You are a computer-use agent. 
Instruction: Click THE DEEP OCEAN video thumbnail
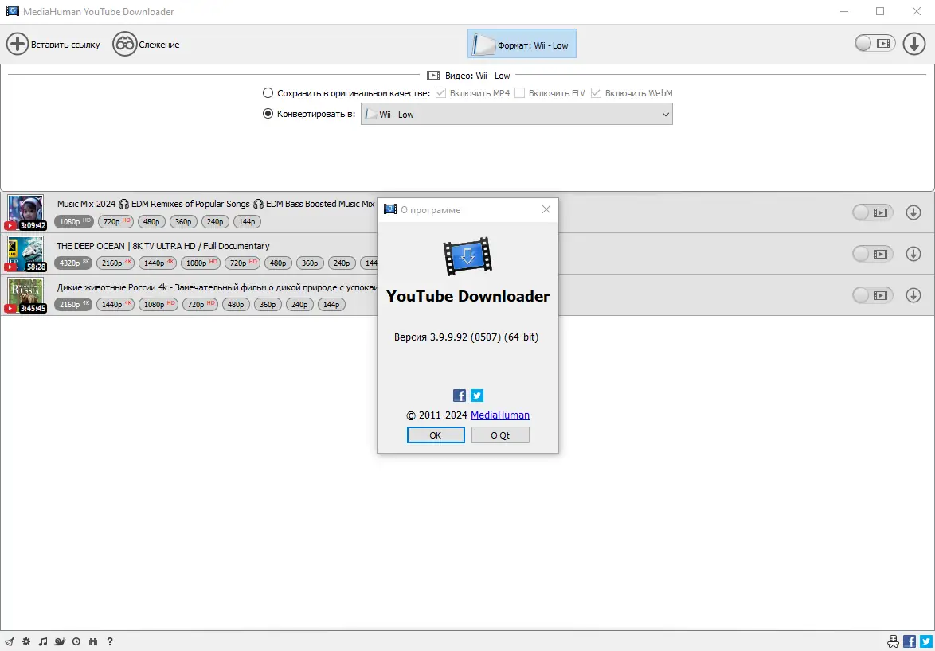[x=25, y=254]
